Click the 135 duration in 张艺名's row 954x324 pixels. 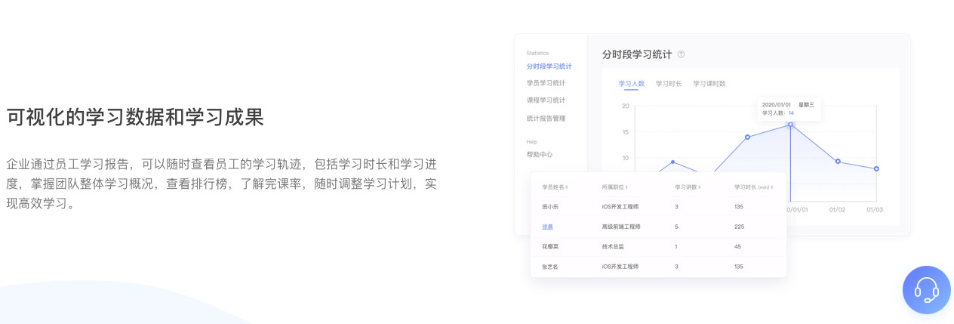point(739,267)
